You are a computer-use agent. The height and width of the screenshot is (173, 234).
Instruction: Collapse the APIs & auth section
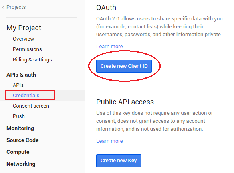coord(21,75)
